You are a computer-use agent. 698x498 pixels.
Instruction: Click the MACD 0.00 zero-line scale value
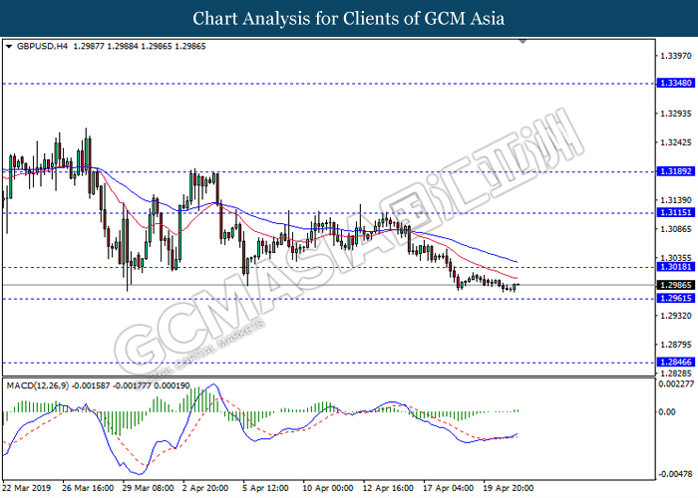667,412
